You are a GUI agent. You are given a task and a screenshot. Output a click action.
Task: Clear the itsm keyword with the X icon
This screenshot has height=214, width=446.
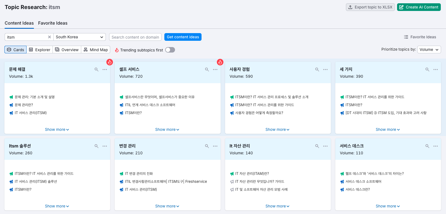[49, 37]
